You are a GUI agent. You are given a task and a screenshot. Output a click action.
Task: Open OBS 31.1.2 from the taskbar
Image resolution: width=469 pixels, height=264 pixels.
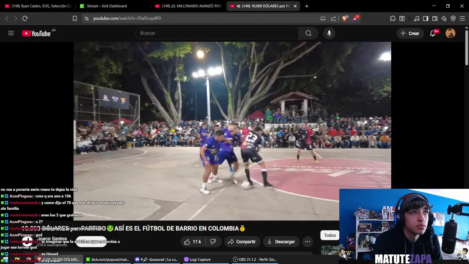[x=255, y=260]
